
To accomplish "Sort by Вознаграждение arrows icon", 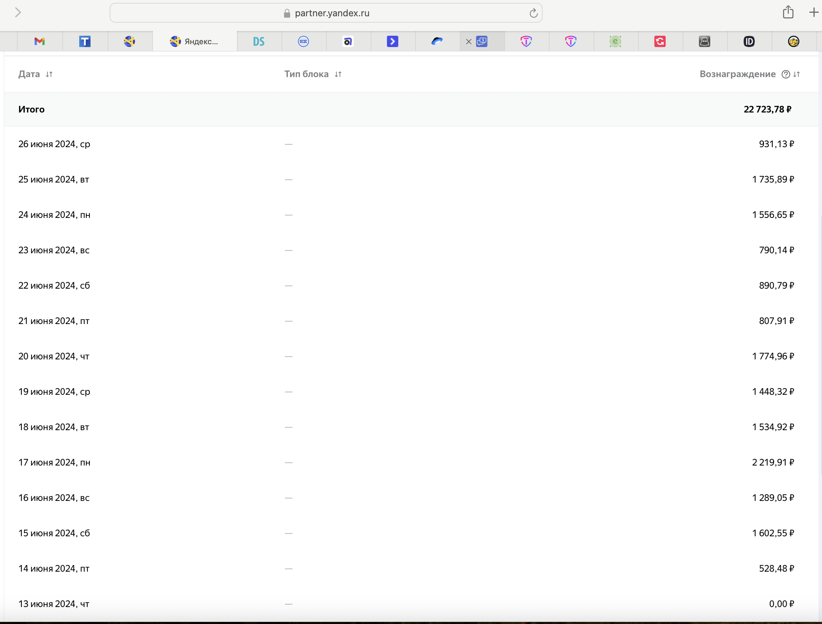I will pyautogui.click(x=797, y=74).
